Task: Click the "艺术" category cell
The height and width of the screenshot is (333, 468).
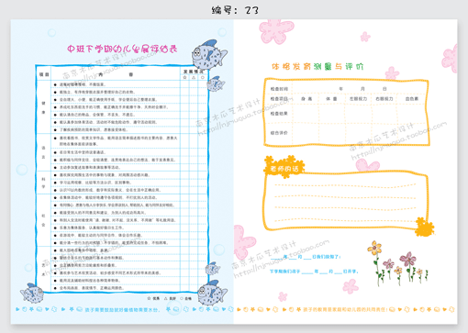Action: pyautogui.click(x=43, y=269)
